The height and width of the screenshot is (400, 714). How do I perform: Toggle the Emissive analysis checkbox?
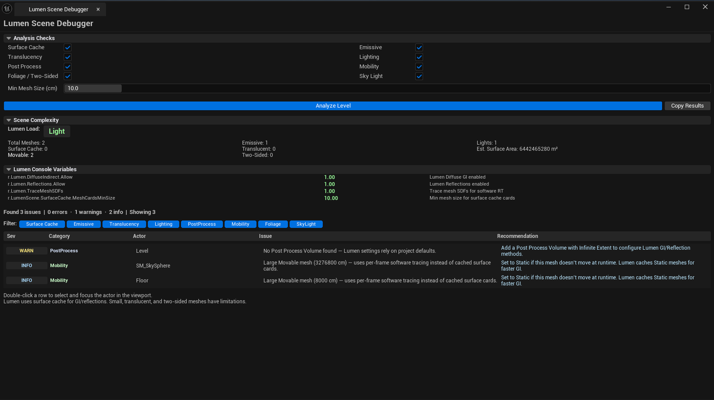(419, 47)
